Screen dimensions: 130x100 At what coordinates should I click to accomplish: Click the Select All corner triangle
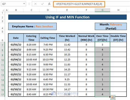tap(3, 10)
